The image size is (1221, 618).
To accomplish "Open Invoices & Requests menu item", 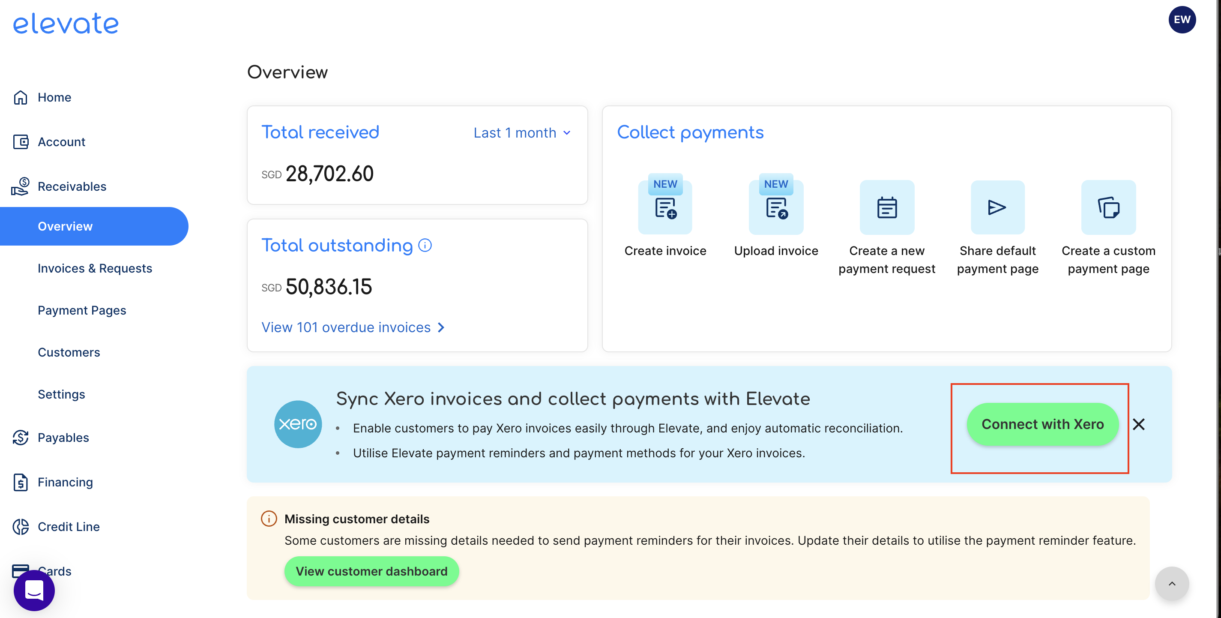I will (x=95, y=268).
